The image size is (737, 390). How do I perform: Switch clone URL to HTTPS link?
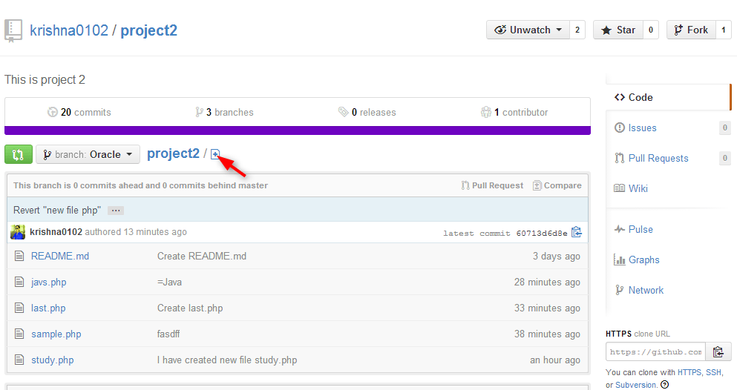click(689, 372)
